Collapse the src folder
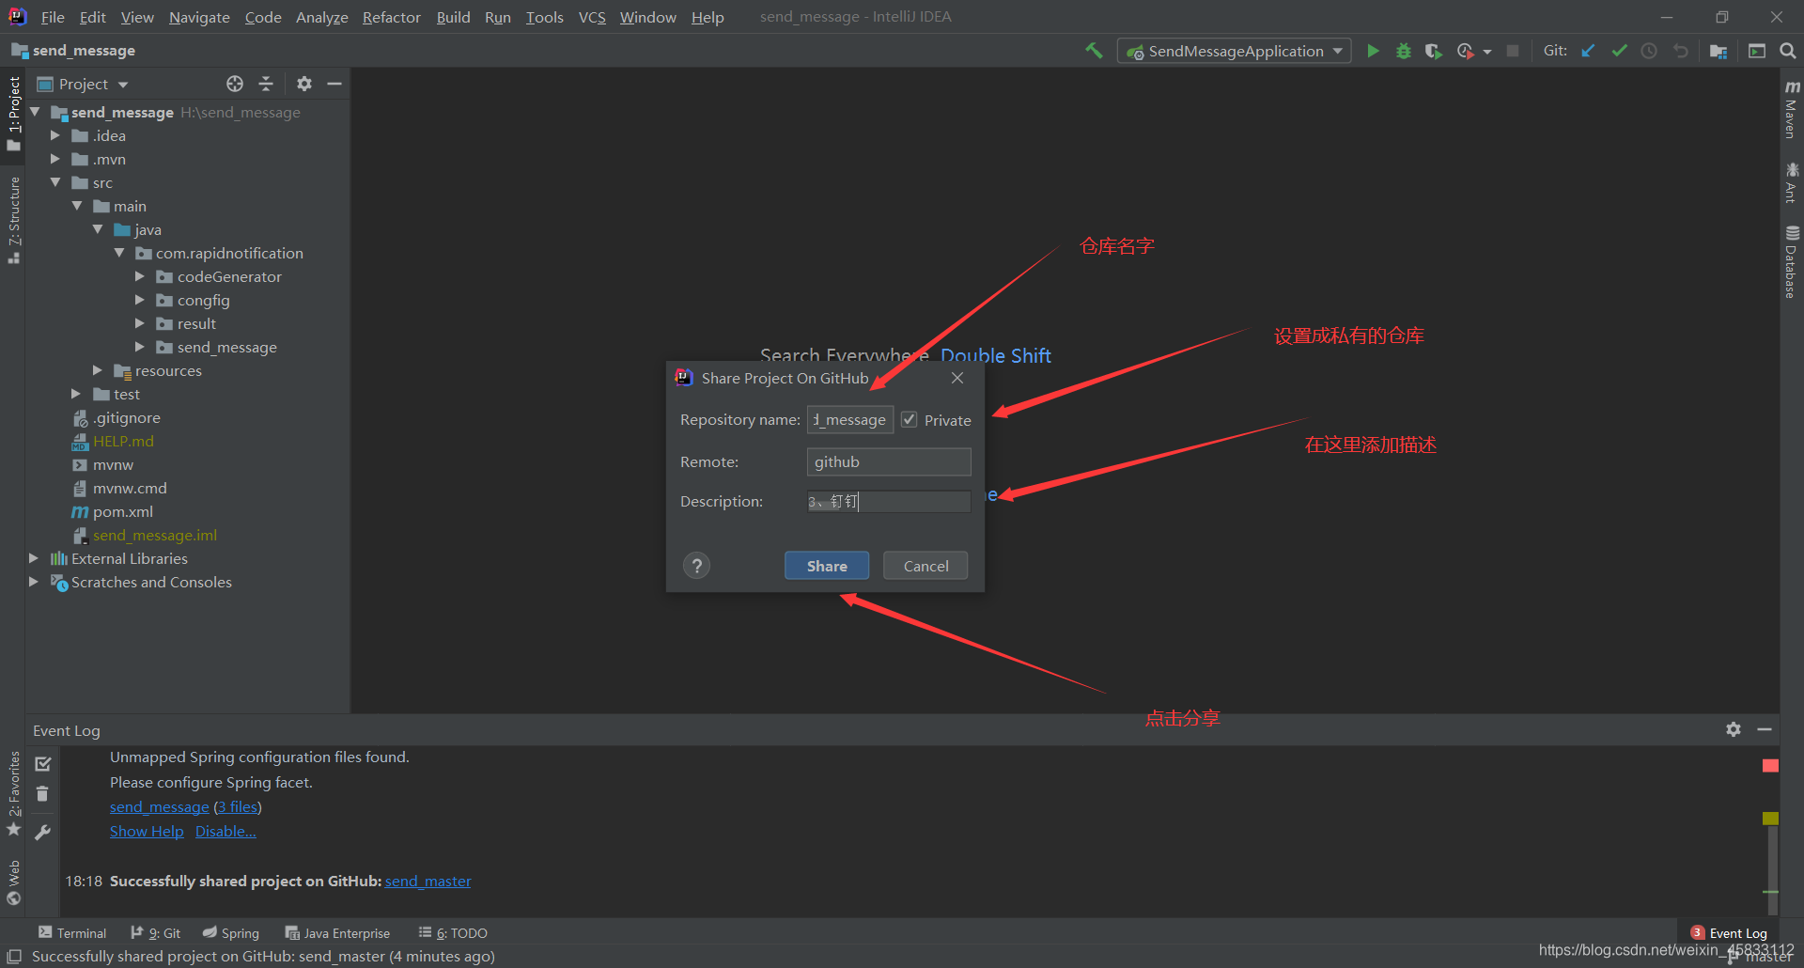1804x968 pixels. tap(55, 182)
